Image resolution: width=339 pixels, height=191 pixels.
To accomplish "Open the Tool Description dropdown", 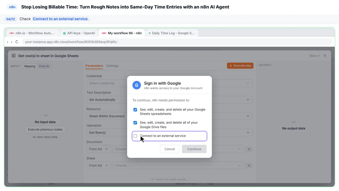I will 169,100.
